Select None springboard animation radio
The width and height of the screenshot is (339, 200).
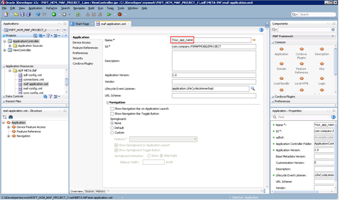[x=149, y=156]
